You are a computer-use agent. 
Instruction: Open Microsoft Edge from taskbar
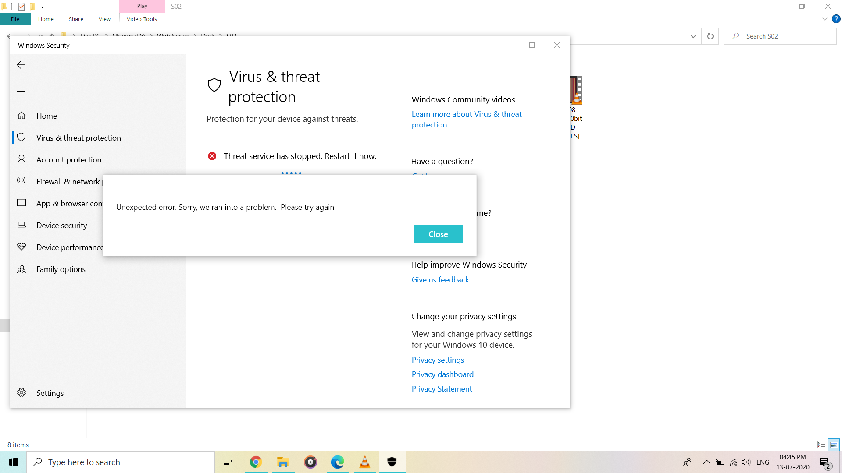338,462
